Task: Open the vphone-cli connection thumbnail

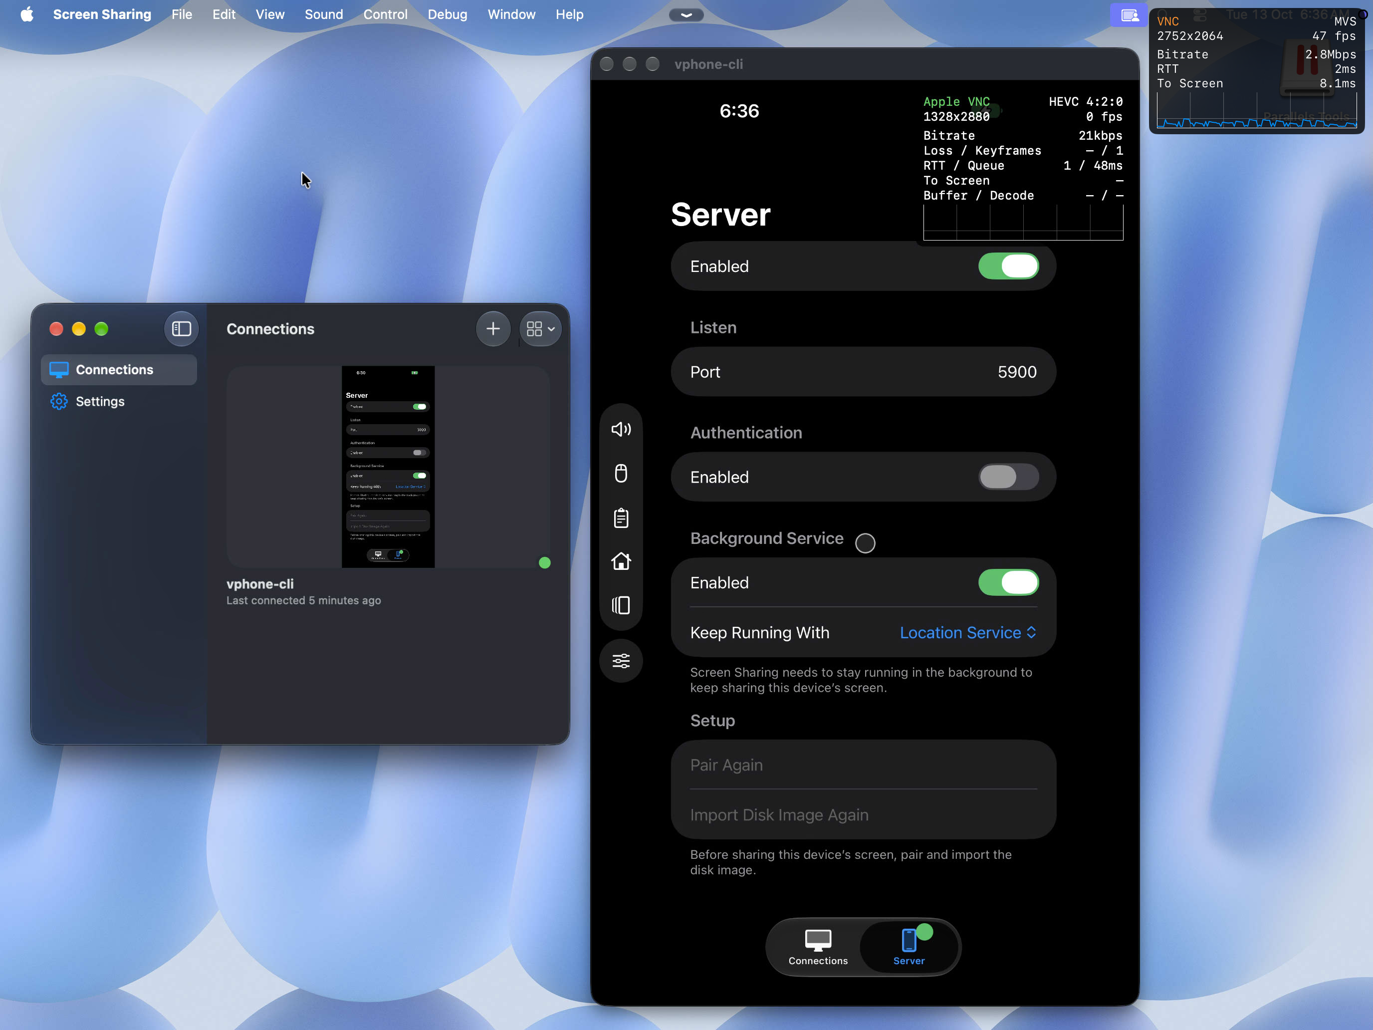Action: 388,466
